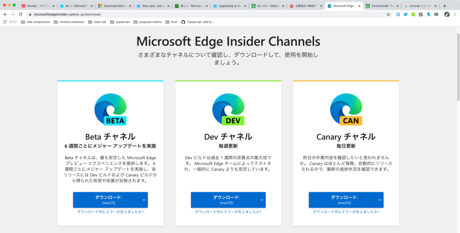
Task: Click the green square extension icon
Action: point(413,14)
